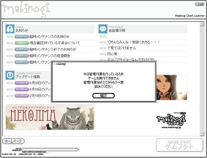Click アップデート badge on the 4月30日 row
Image resolution: width=207 pixels, height=158 pixels.
point(22,83)
